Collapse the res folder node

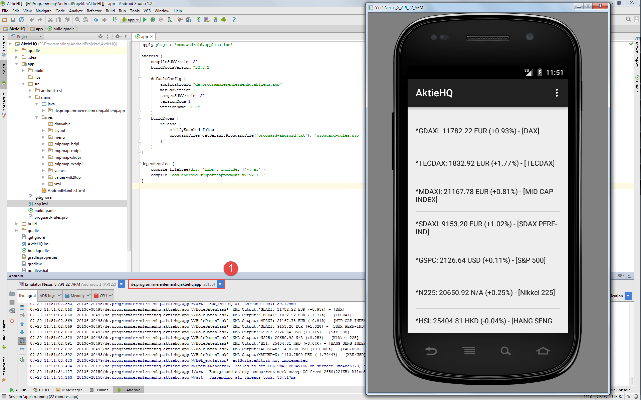point(36,117)
